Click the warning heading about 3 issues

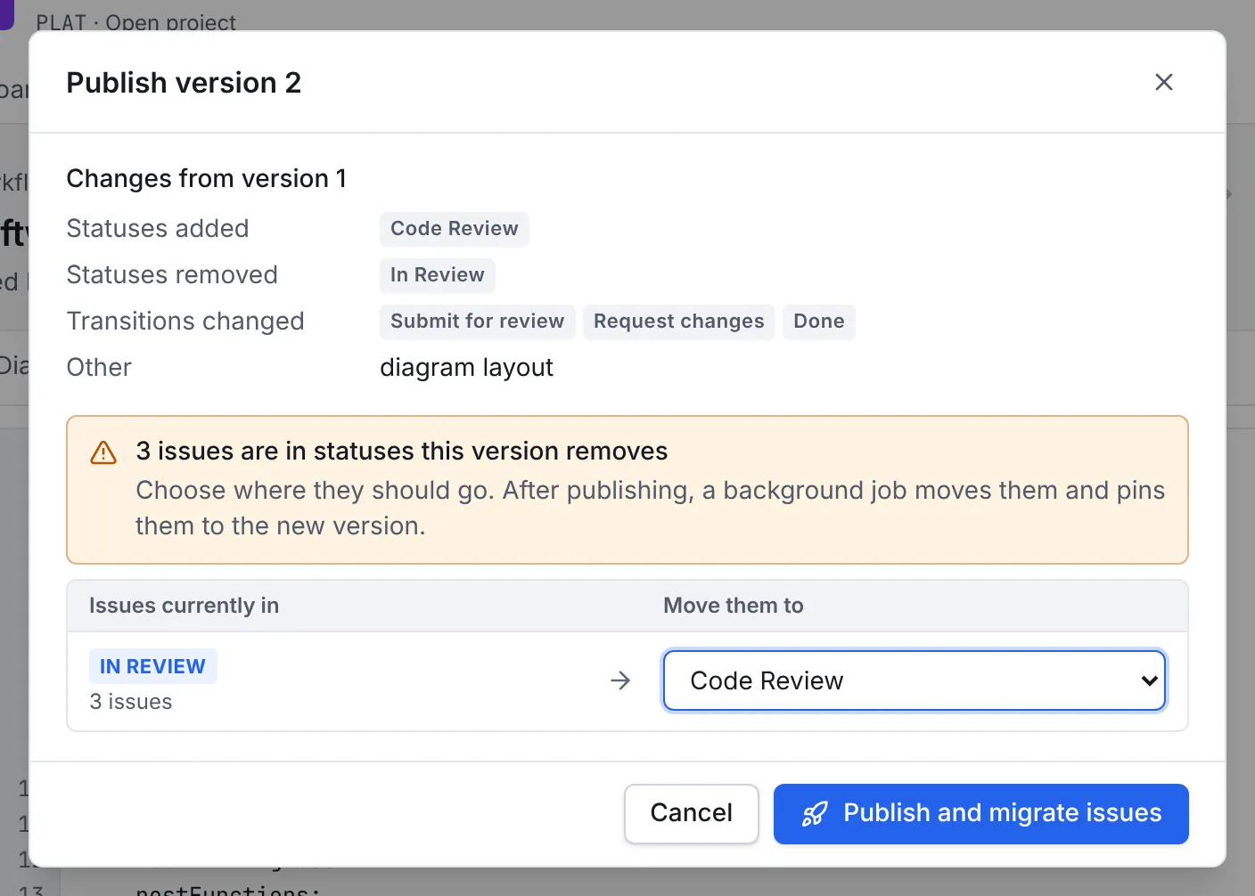[x=401, y=452]
